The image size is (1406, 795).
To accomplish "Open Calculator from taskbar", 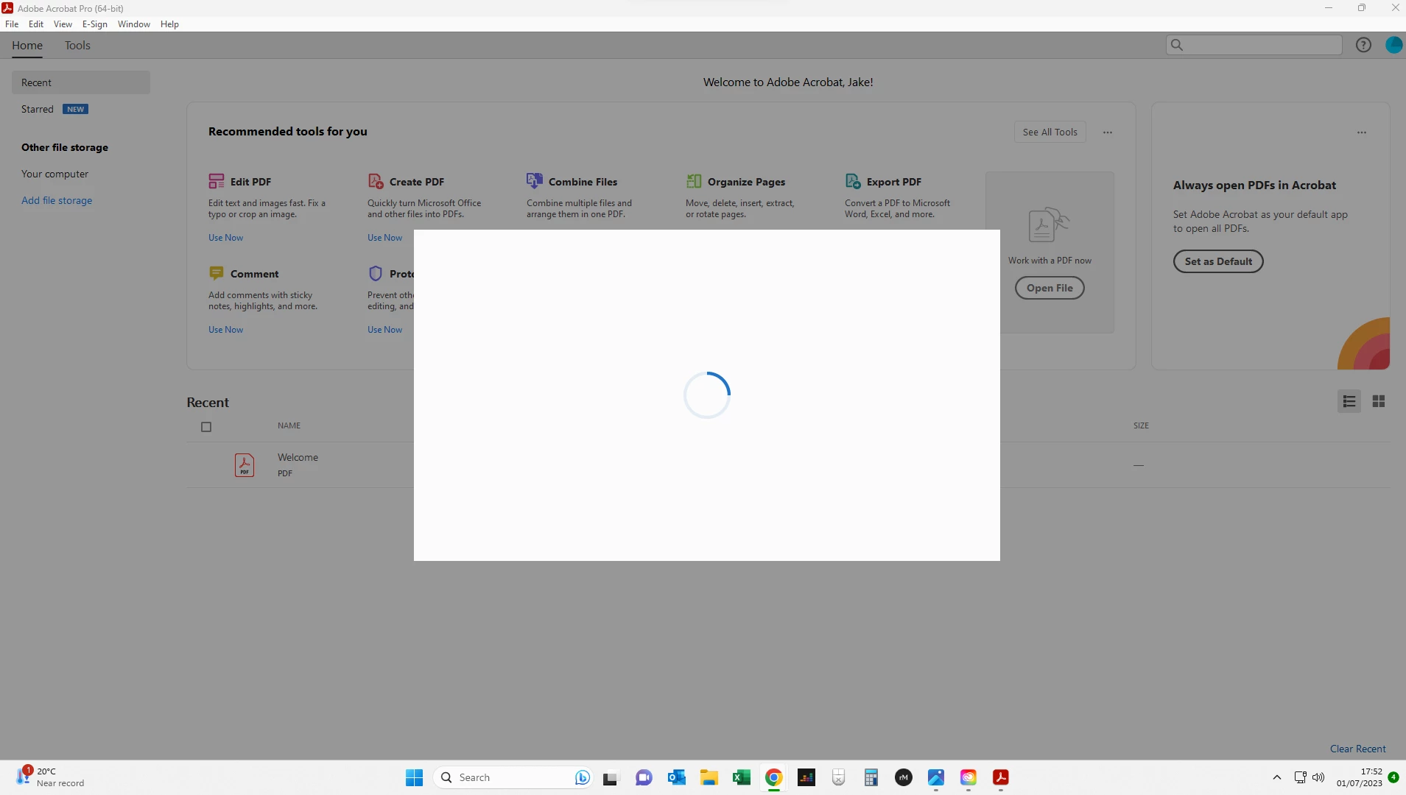I will tap(871, 777).
